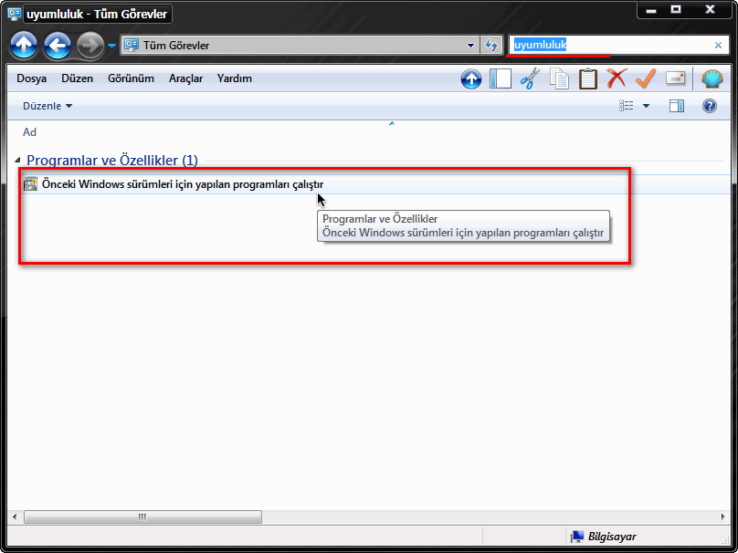Open the Düzenle dropdown
The width and height of the screenshot is (738, 553).
click(x=47, y=106)
